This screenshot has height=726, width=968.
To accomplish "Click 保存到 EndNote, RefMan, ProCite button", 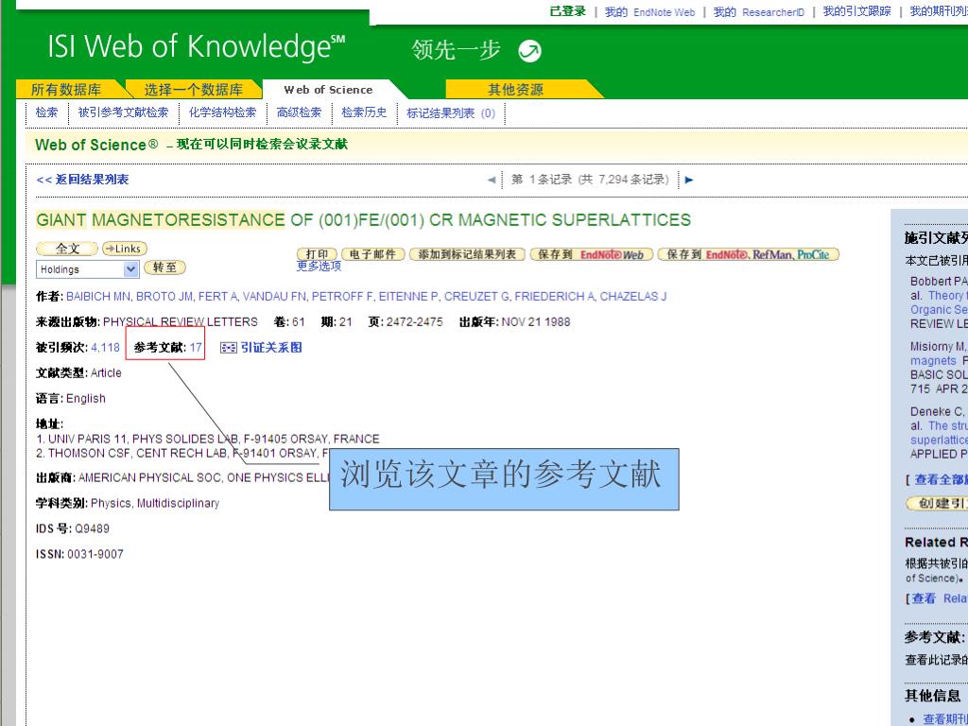I will coord(749,254).
